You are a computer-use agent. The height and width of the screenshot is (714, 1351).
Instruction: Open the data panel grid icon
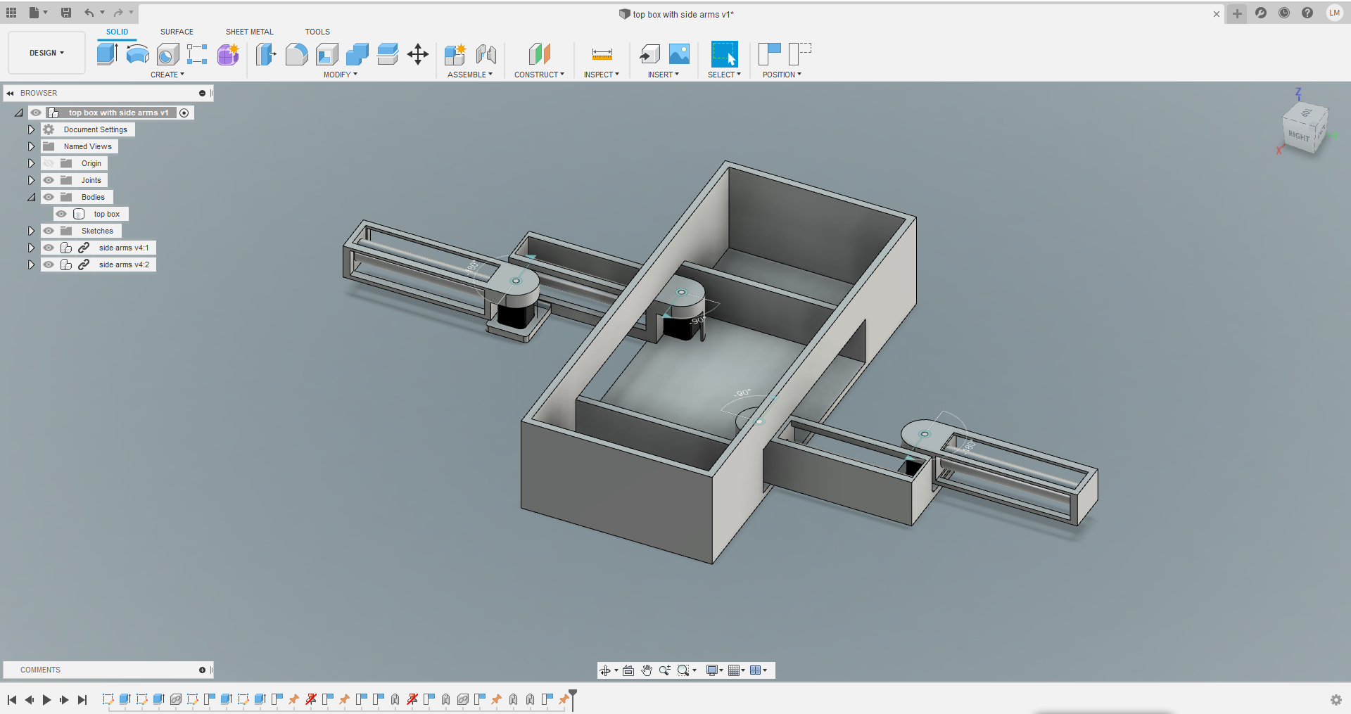(11, 13)
